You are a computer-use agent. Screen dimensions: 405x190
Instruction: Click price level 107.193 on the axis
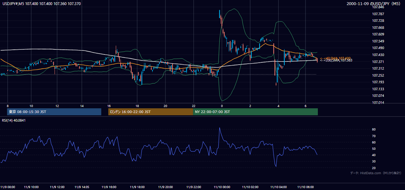tap(378, 82)
